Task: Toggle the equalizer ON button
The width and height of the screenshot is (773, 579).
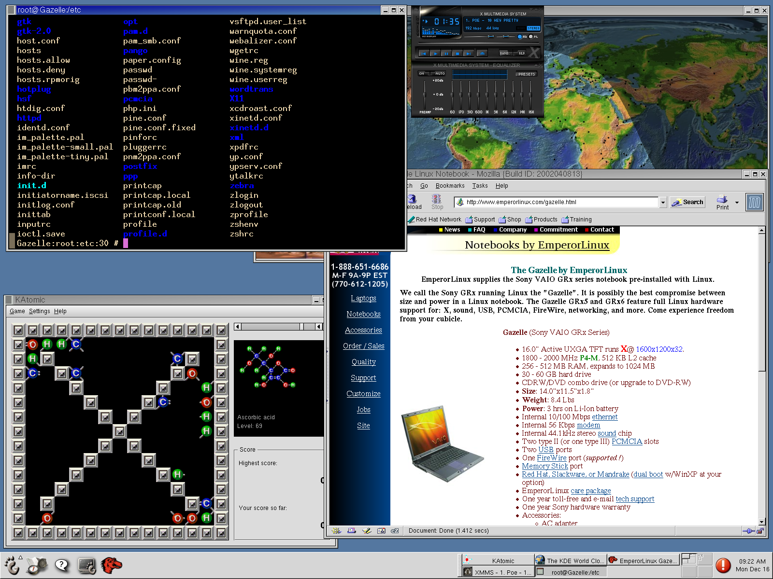Action: [x=424, y=73]
